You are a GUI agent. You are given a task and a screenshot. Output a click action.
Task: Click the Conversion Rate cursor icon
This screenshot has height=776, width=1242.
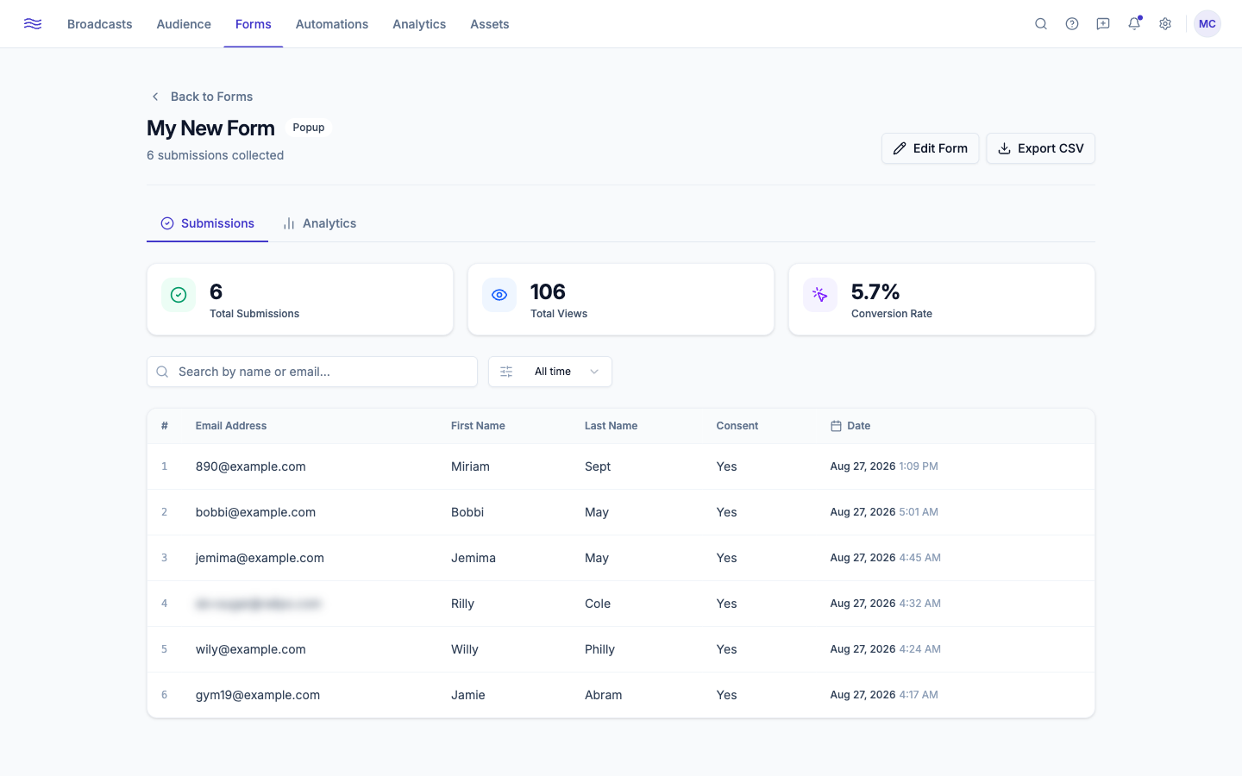click(820, 295)
